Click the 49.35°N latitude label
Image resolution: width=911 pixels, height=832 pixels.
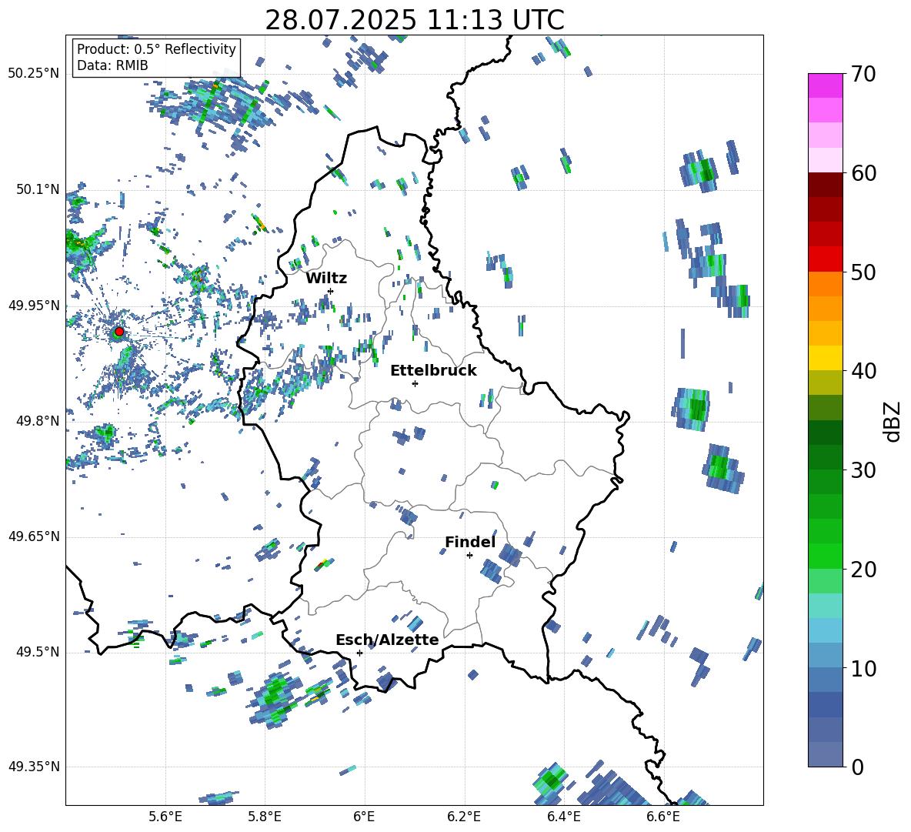(34, 767)
